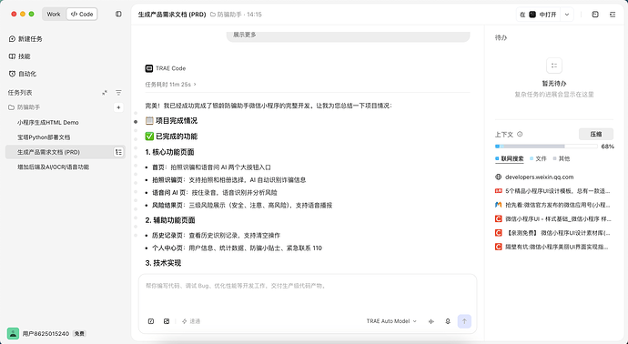Open the developers.weixin.qq.com link

[539, 177]
